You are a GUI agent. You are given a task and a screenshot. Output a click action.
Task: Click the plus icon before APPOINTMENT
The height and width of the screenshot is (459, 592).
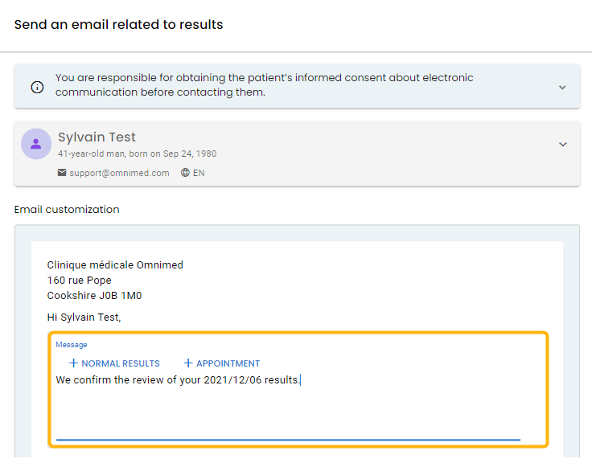tap(188, 363)
